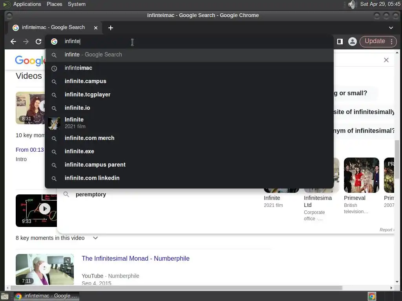Click the volume speaker icon in top panel

[x=353, y=4]
